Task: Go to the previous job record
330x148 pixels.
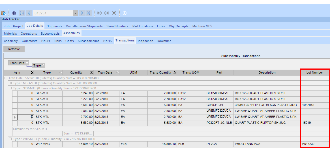Action: point(29,13)
